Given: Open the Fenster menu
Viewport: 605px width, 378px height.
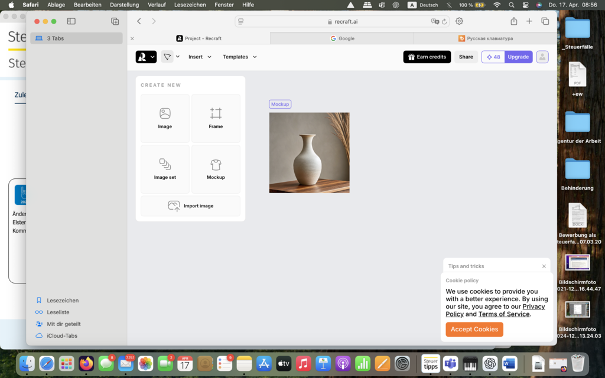Looking at the screenshot, I should coord(224,5).
